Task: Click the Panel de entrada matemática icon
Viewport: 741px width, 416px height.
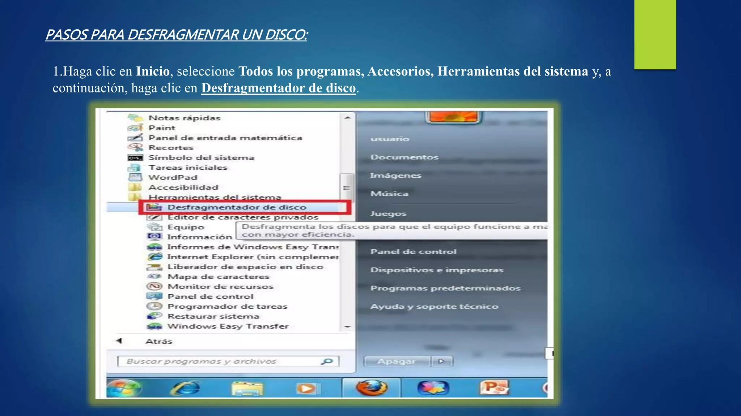Action: pyautogui.click(x=135, y=138)
